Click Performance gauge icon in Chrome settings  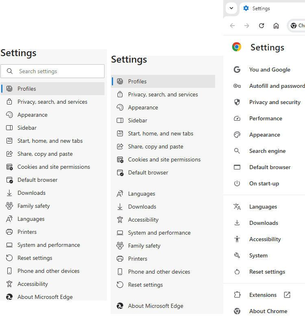pyautogui.click(x=237, y=118)
